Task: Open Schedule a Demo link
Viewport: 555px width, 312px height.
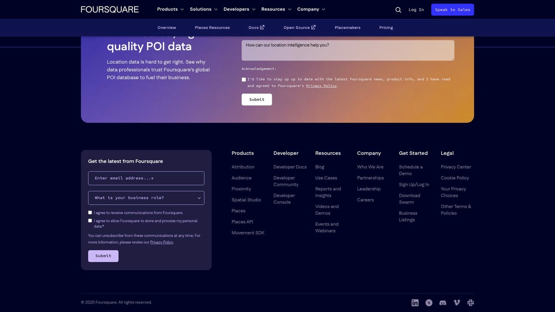Action: coord(411,170)
